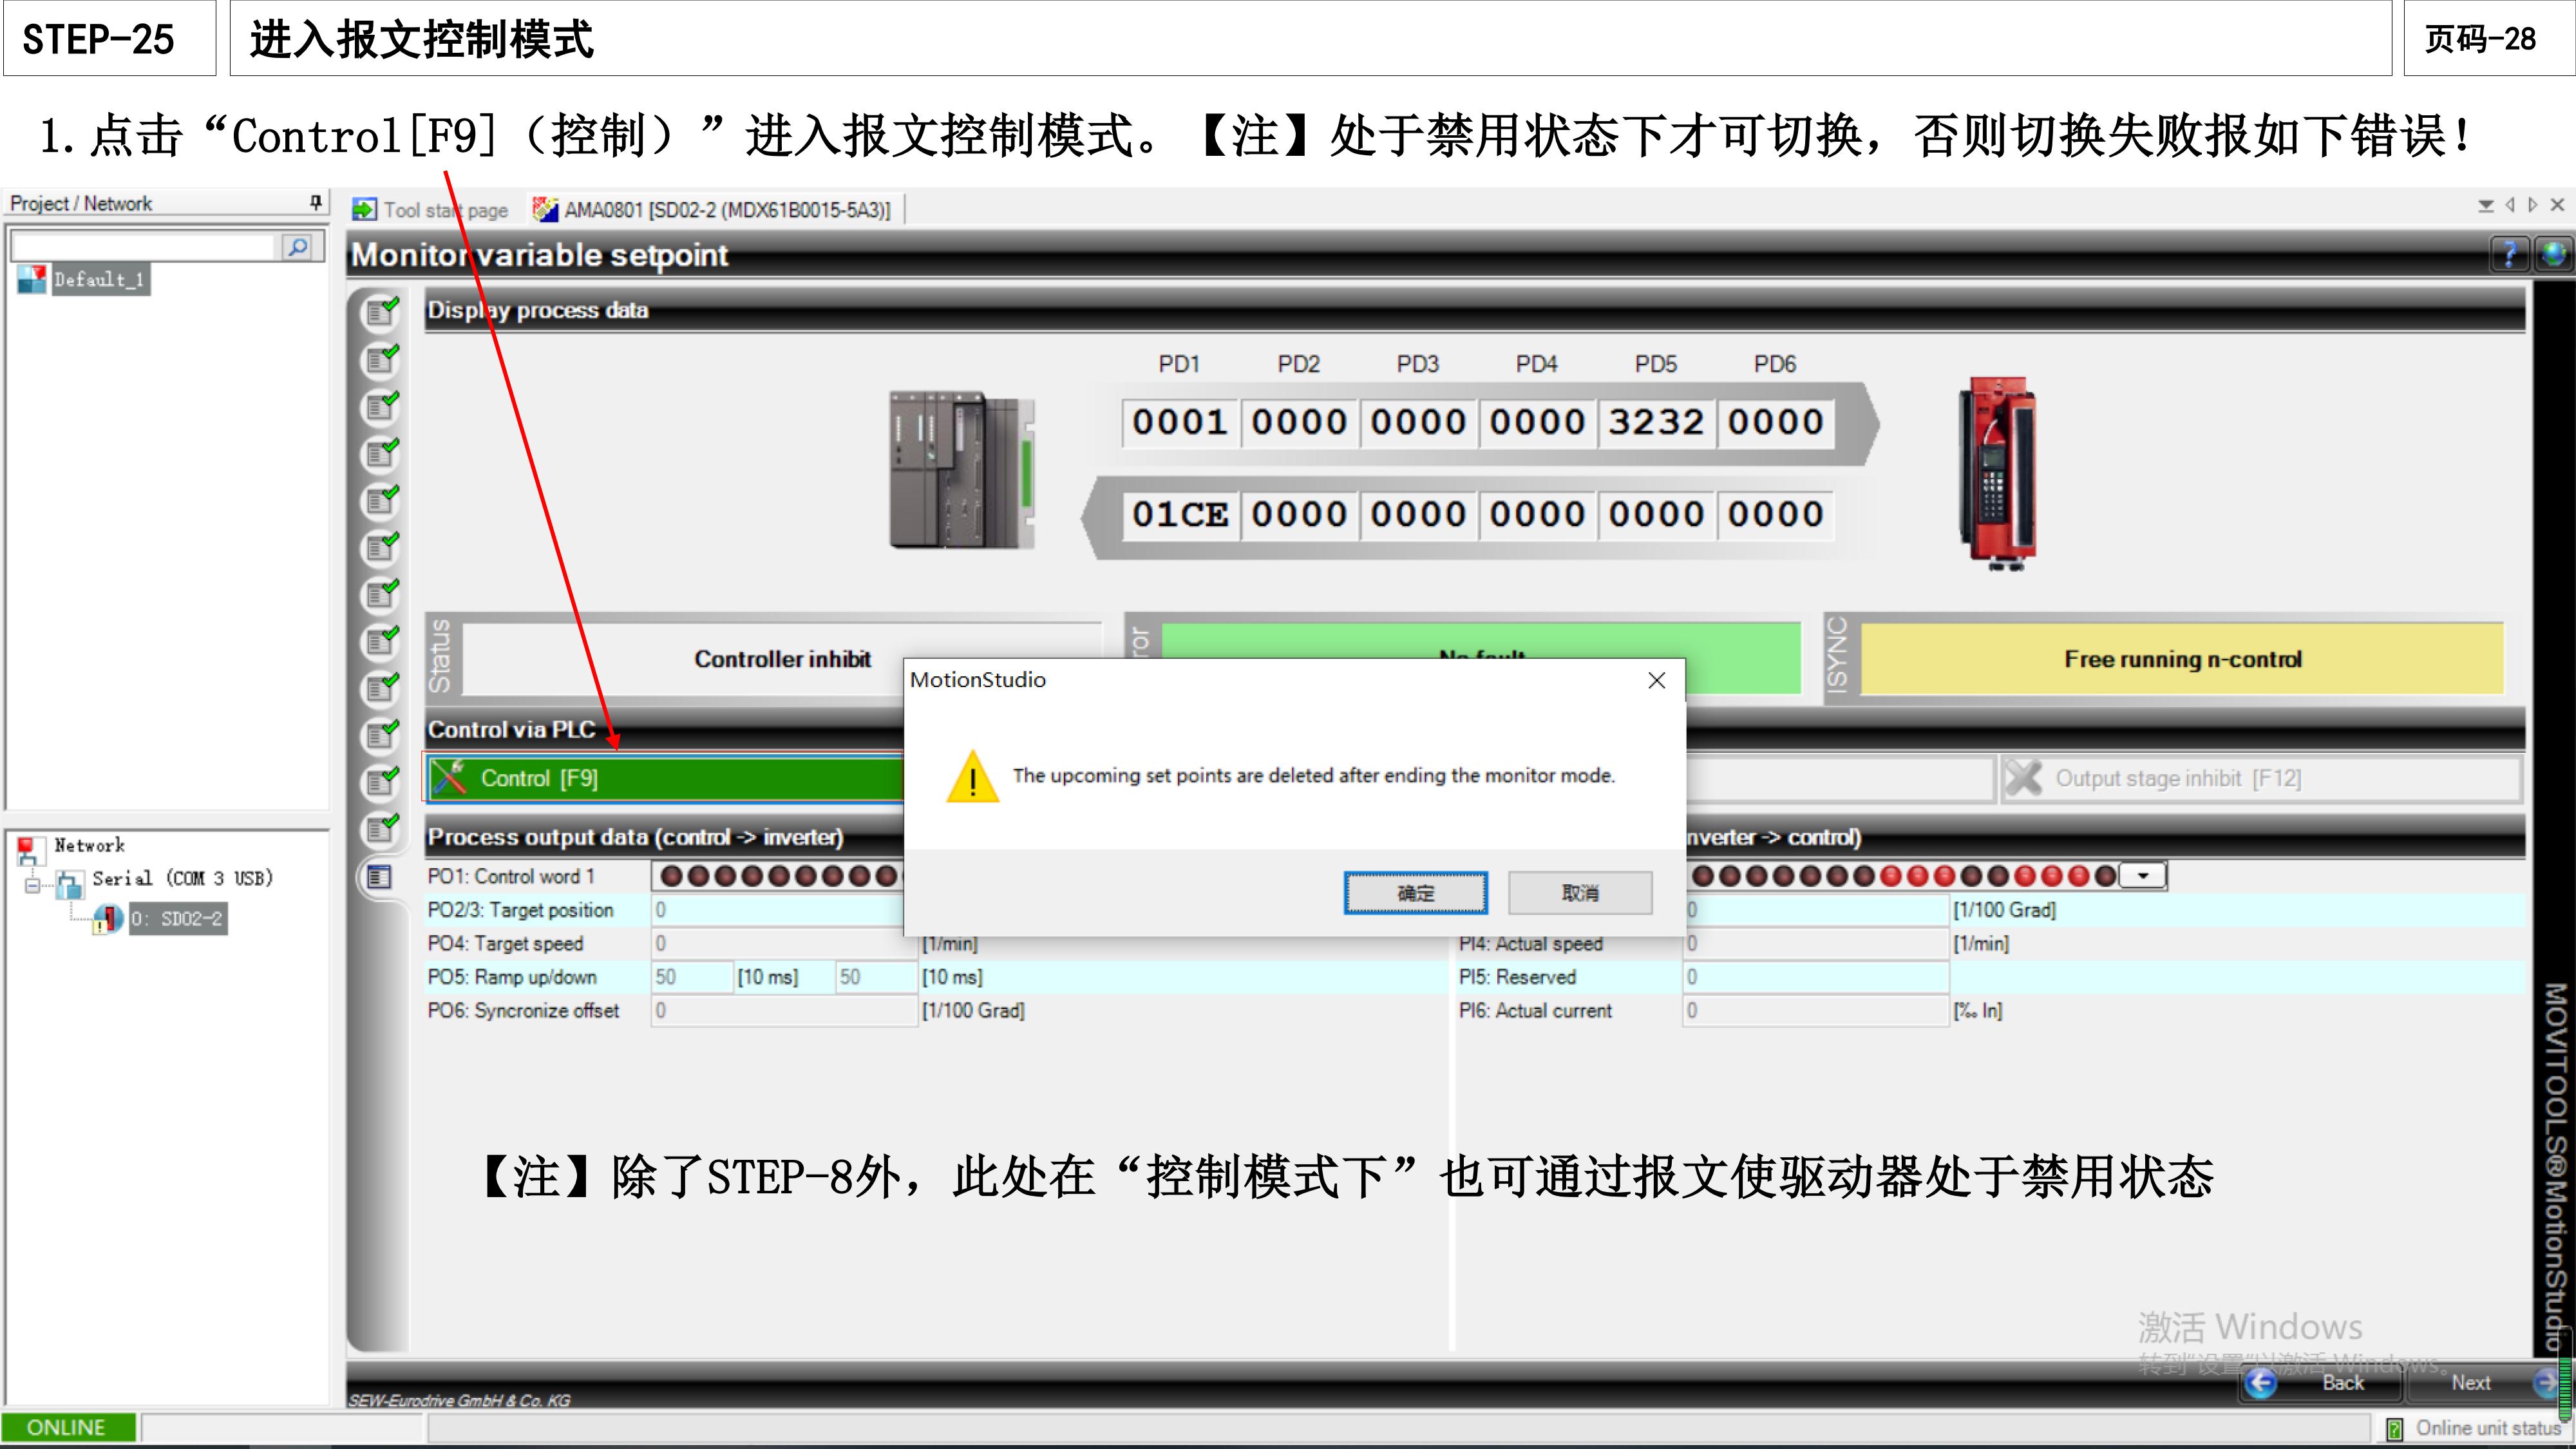Click the Free running n-control ISYNC field
Screen dimensions: 2576x1449
pos(2182,659)
